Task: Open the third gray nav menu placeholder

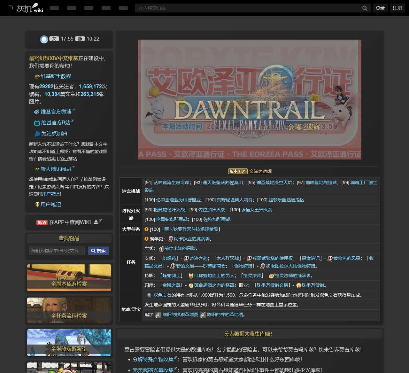Action: (89, 8)
